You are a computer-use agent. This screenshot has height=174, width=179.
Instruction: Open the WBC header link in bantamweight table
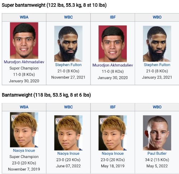point(68,107)
